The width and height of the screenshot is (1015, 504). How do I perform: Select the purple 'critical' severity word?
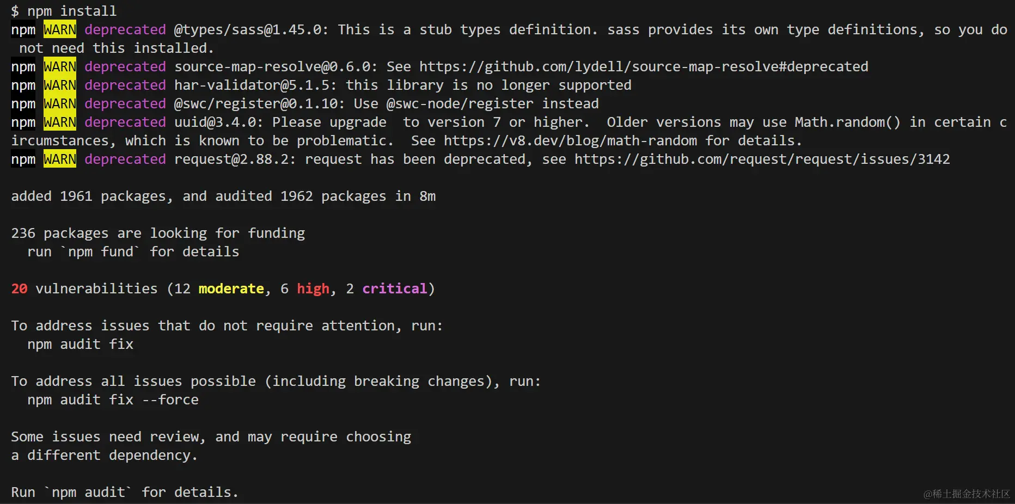tap(395, 288)
